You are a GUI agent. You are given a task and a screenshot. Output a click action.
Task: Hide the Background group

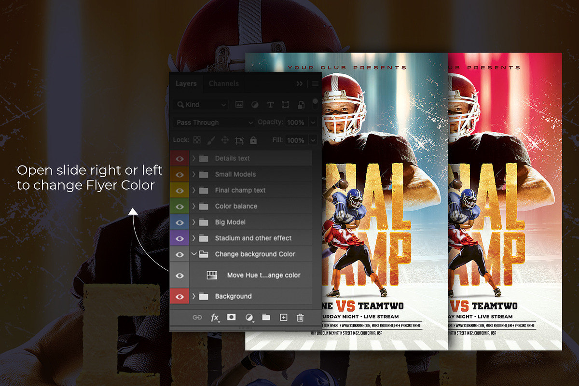pyautogui.click(x=179, y=296)
